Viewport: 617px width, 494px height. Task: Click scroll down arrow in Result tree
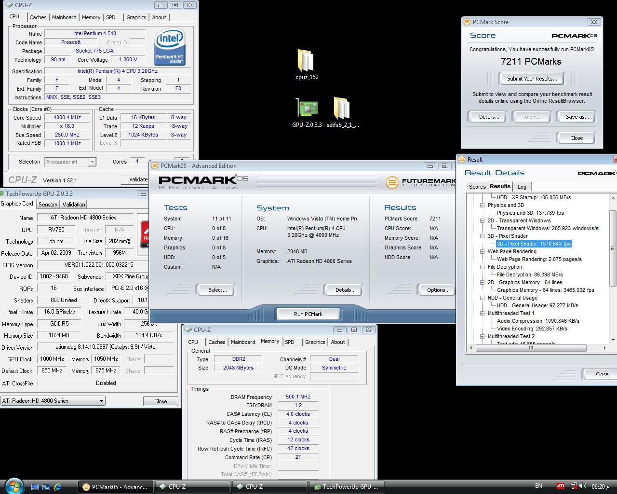click(x=613, y=341)
